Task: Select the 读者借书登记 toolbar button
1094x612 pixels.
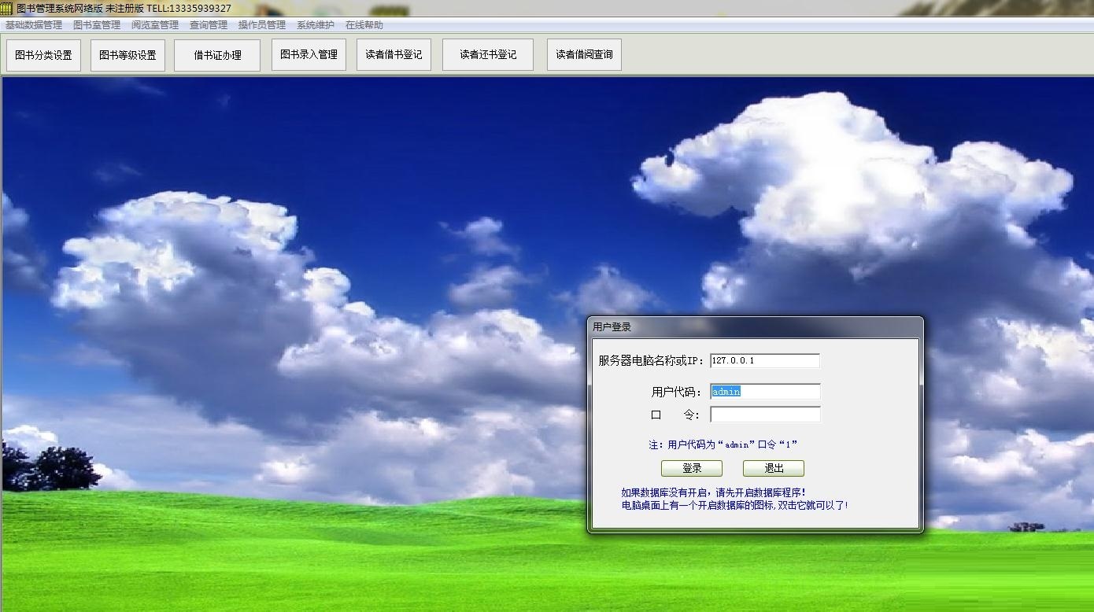Action: [x=394, y=54]
